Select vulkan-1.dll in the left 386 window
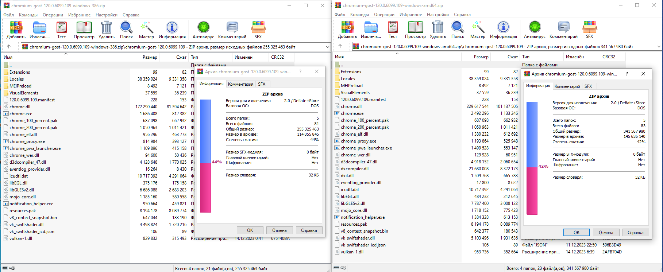 coord(21,238)
